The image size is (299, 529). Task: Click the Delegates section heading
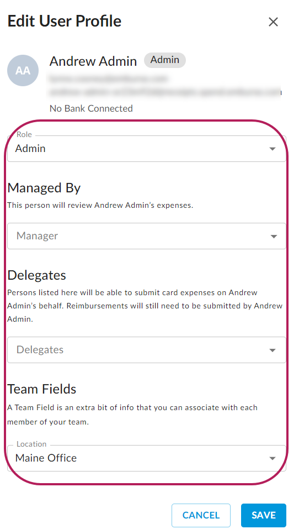point(37,275)
